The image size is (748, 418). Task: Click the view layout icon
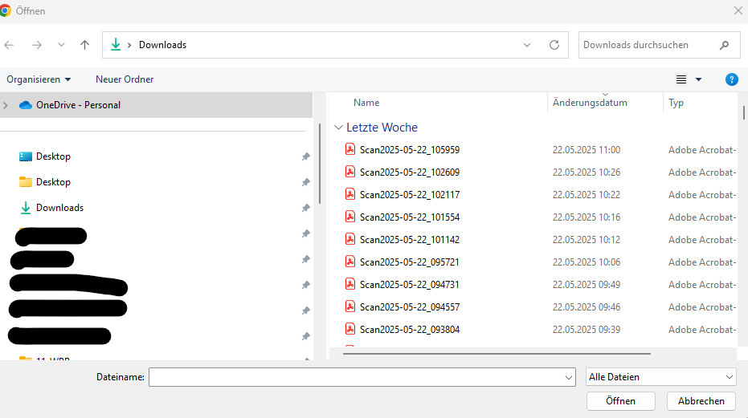(681, 79)
